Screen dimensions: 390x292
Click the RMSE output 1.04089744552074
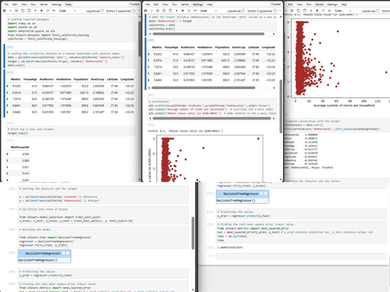pyautogui.click(x=230, y=248)
